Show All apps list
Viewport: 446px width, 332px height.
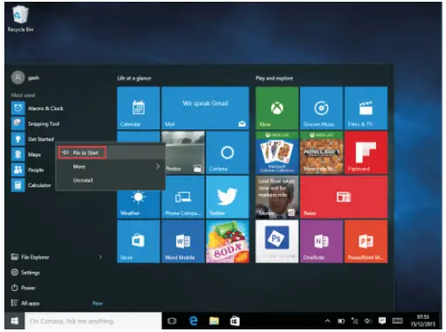(25, 303)
